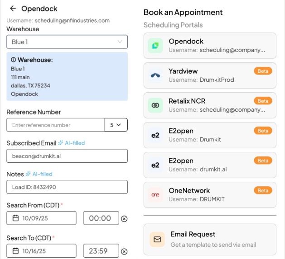Click the 'Username: DrumkitProd' text
Image resolution: width=285 pixels, height=259 pixels.
(201, 80)
